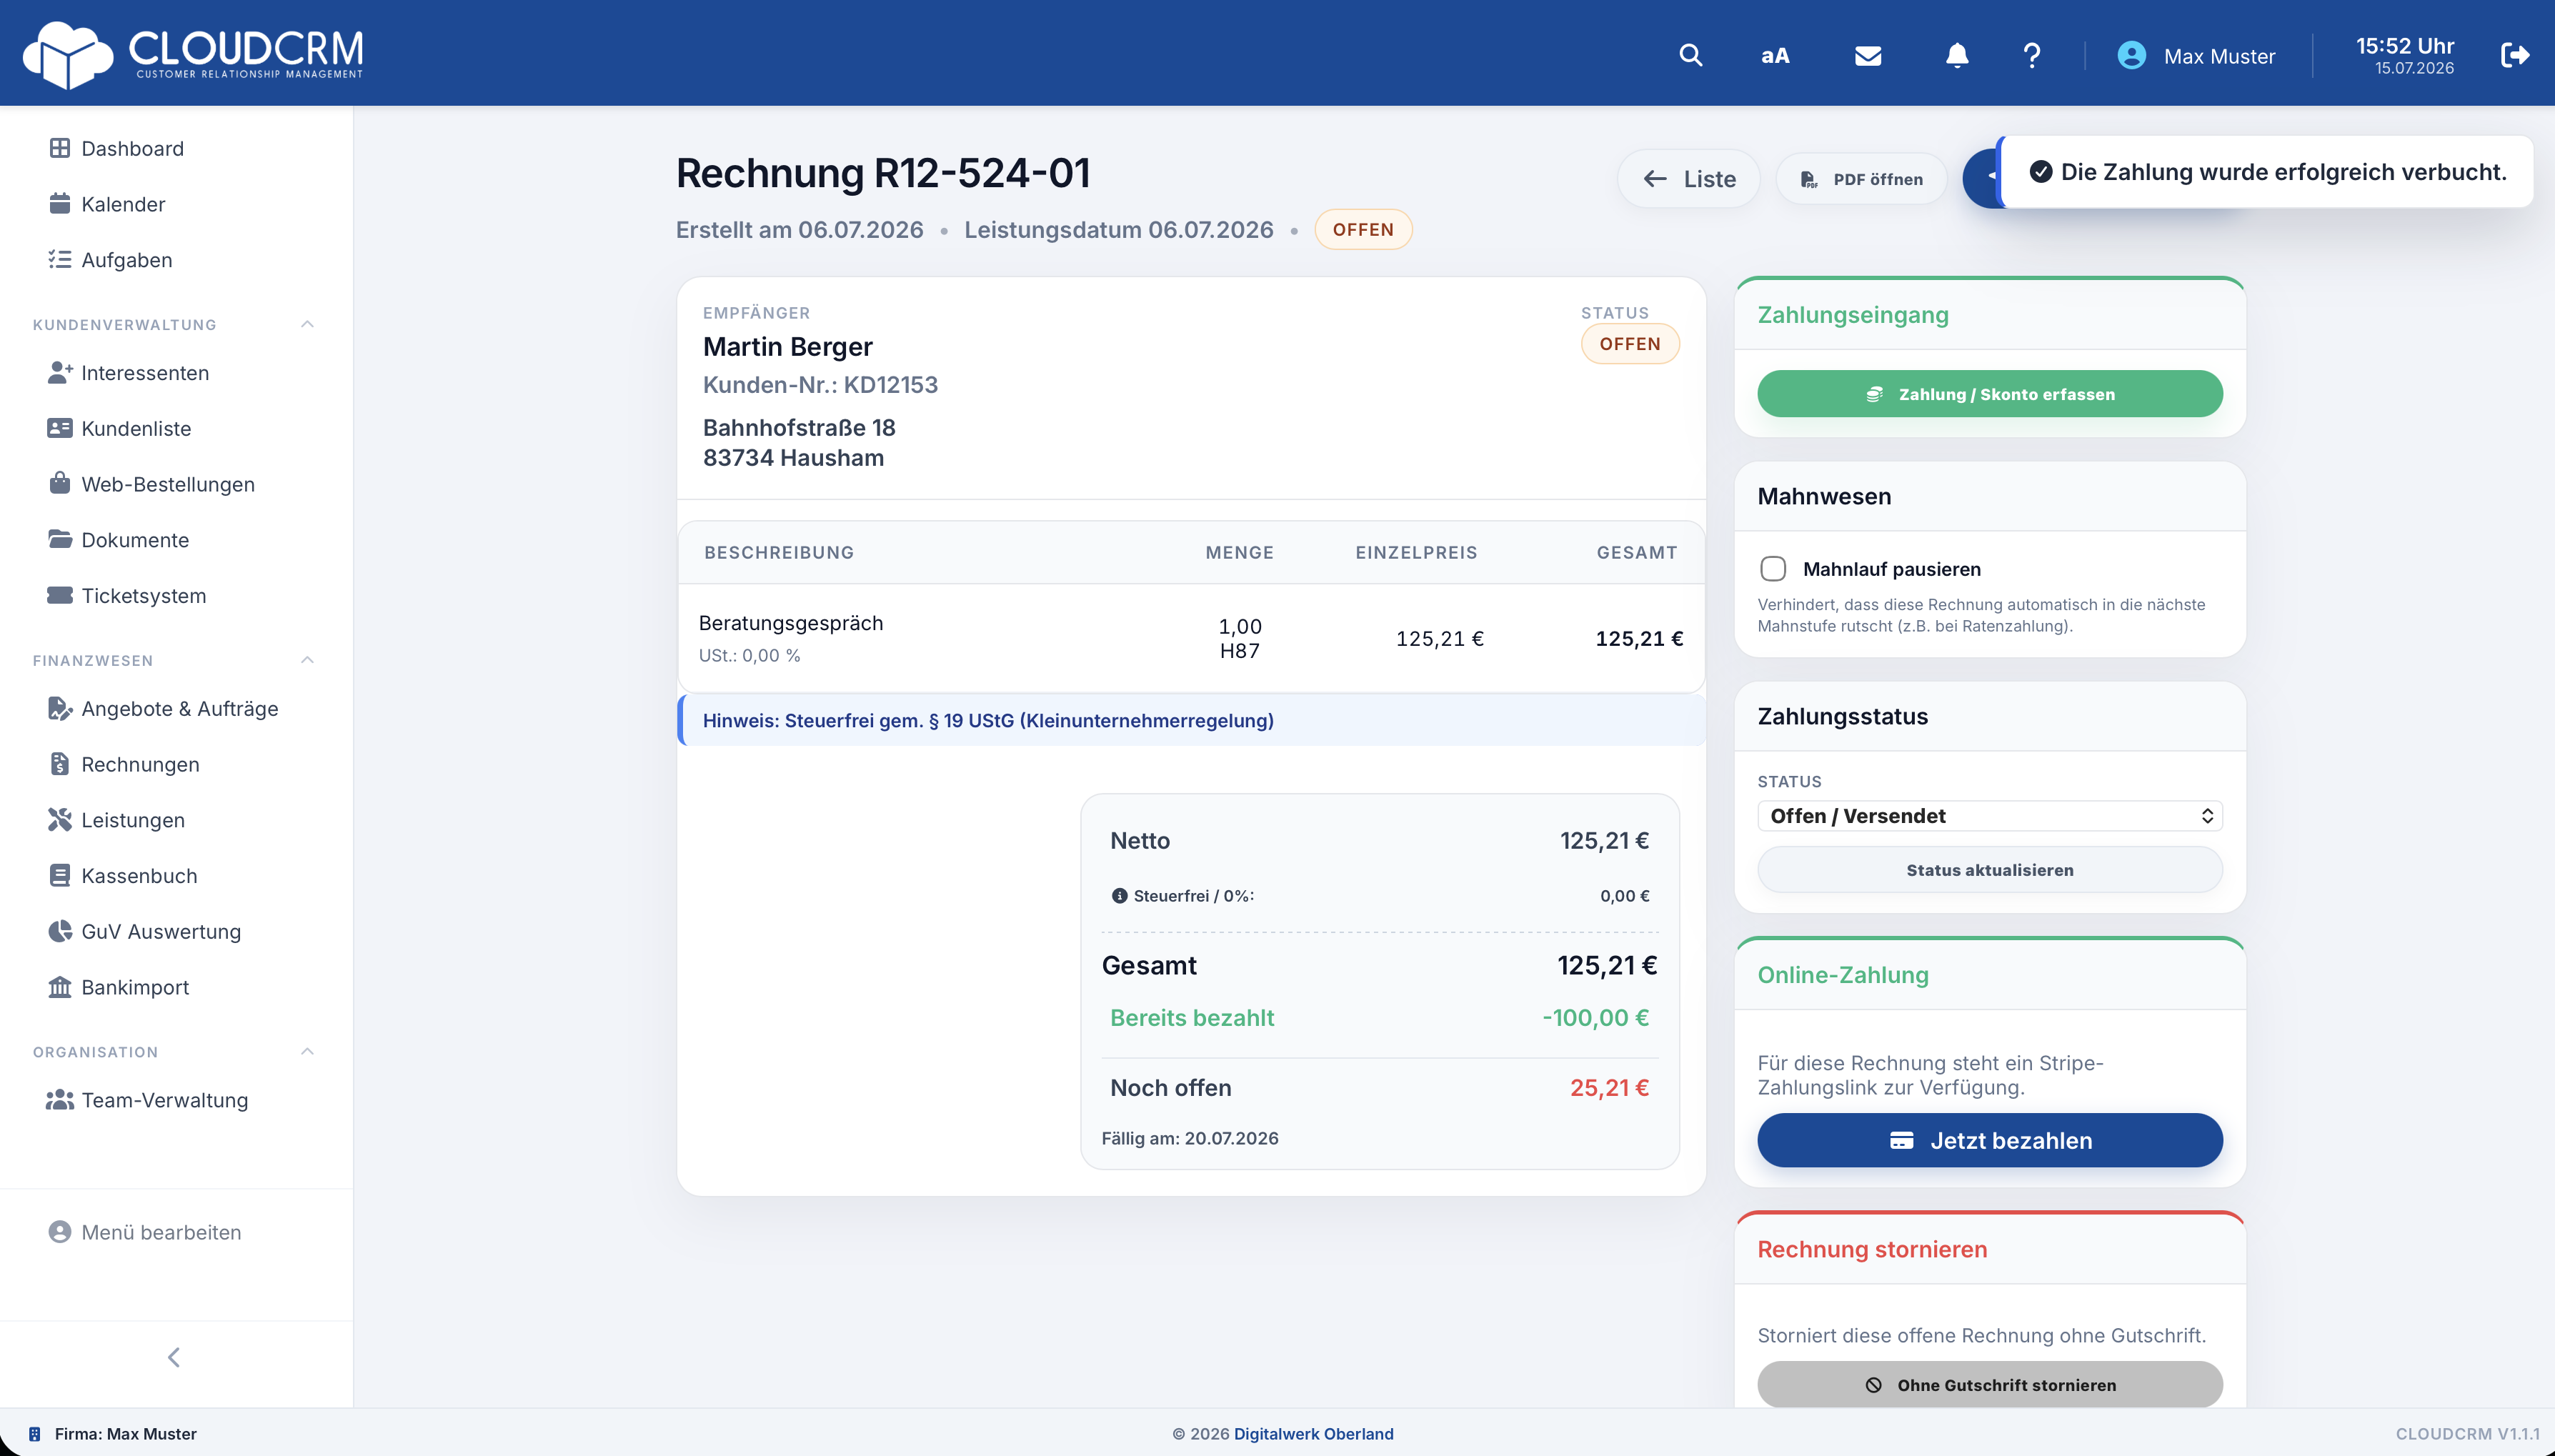
Task: Open Kalender in sidebar
Action: pos(123,204)
